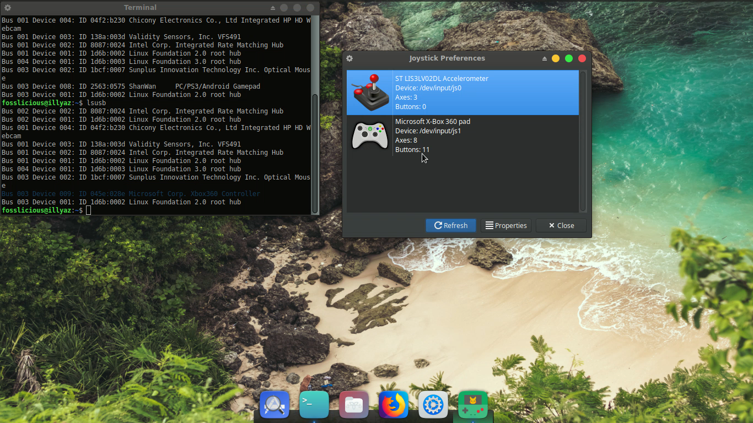Screen dimensions: 753x423
Task: Open the settings gear icon in the dock
Action: click(433, 405)
